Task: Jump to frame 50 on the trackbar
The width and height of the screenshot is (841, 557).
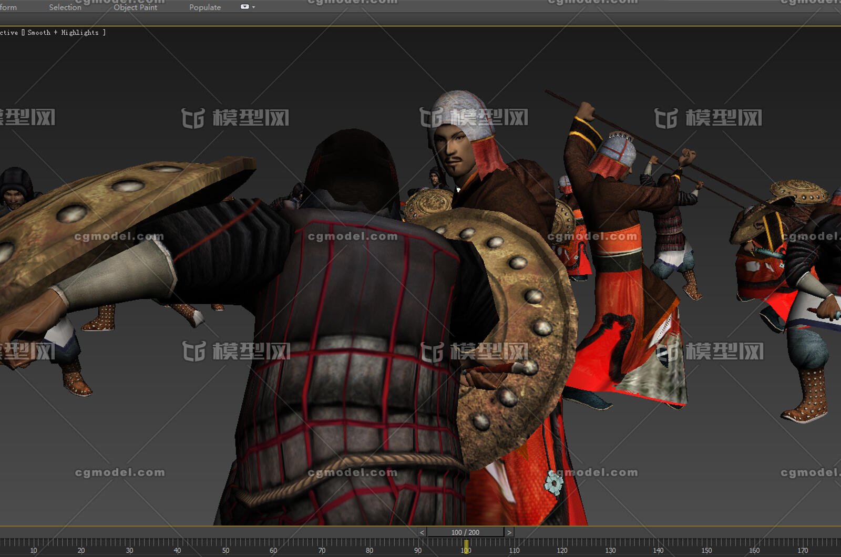Action: (225, 550)
